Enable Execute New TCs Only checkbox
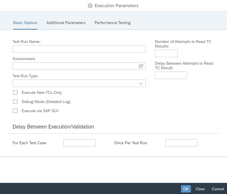Image resolution: width=227 pixels, height=194 pixels. (15, 92)
